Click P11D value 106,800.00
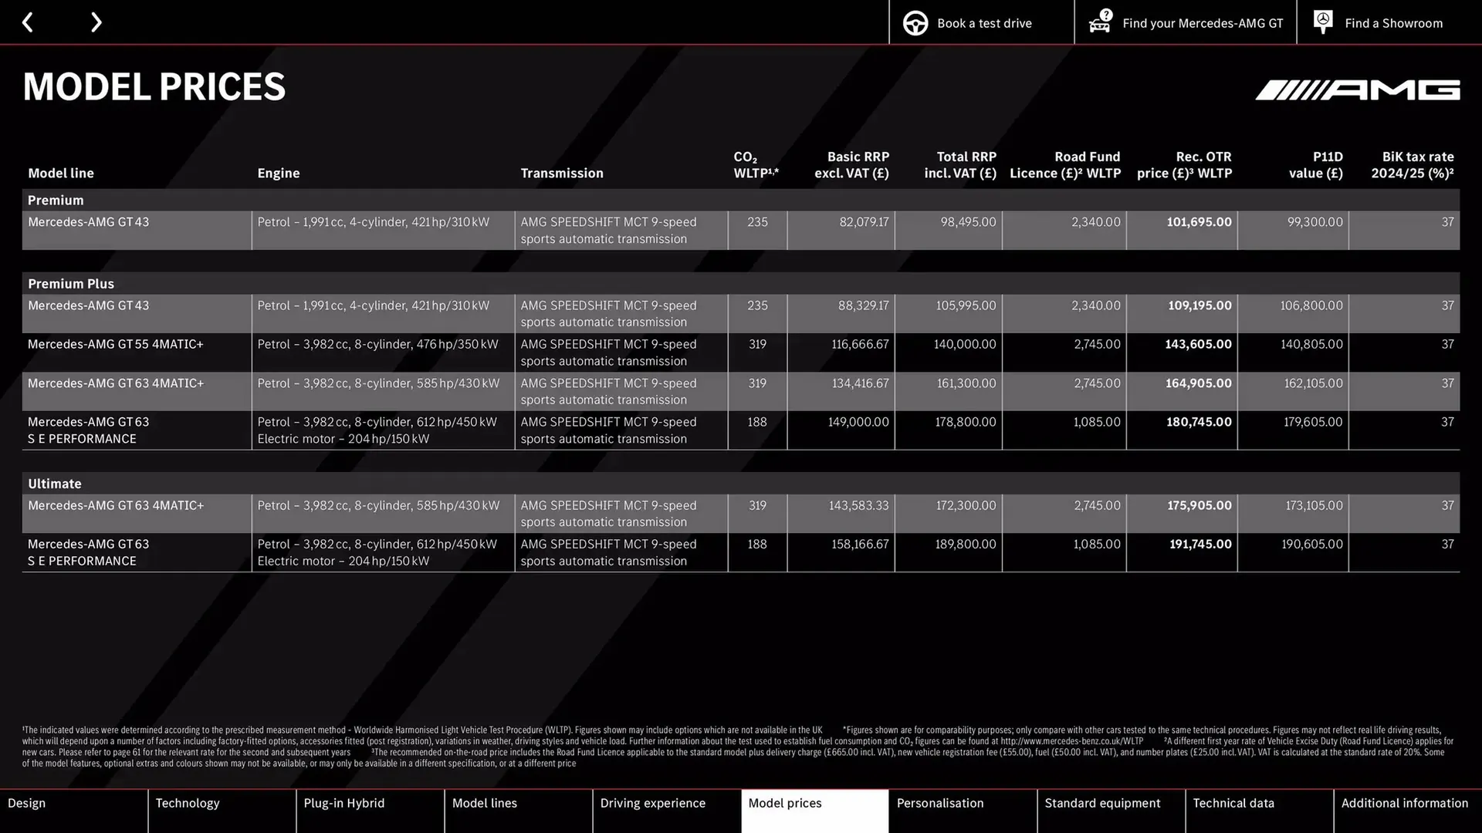Screen dimensions: 1482x833 pyautogui.click(x=1311, y=305)
